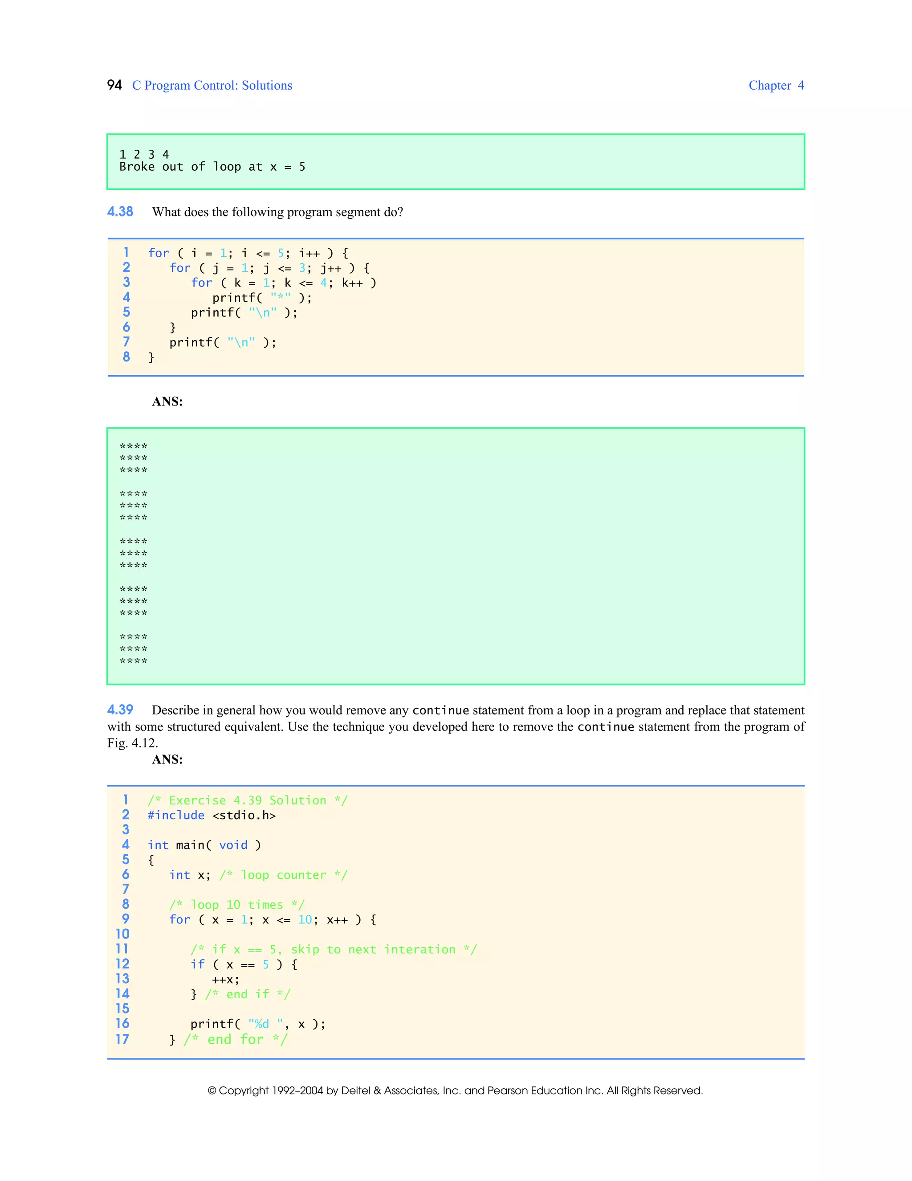The height and width of the screenshot is (1181, 912).
Task: Click code line 'for ( i = 1; i <= 5; i++ ) {'
Action: (248, 253)
